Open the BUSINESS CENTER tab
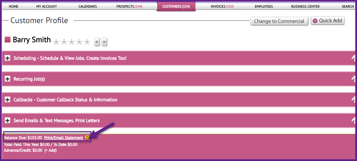Image resolution: width=357 pixels, height=161 pixels. point(305,6)
